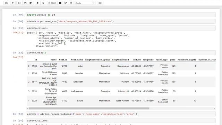The width and height of the screenshot is (222, 125).
Task: Select the airbnb.head() code cell
Action: pyautogui.click(x=121, y=53)
